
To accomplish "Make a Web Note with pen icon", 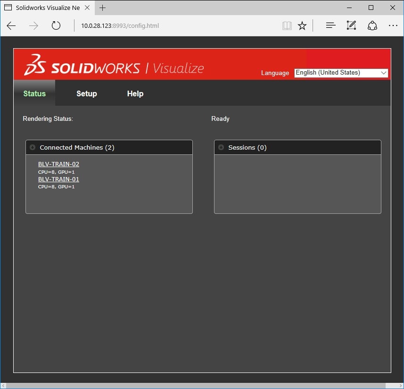I will coord(352,25).
